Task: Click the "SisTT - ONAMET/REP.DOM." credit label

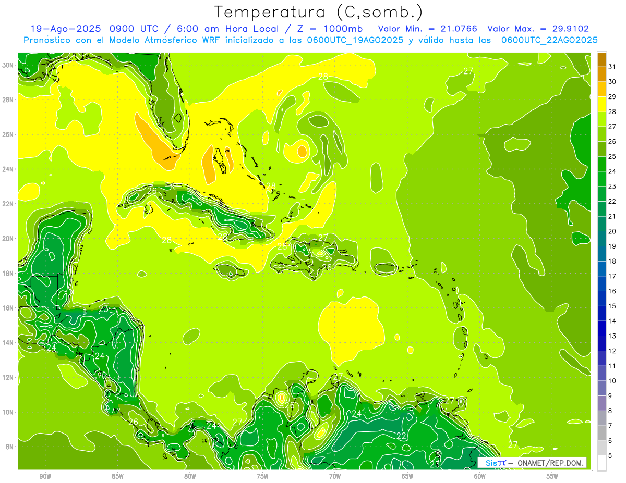Action: [532, 463]
